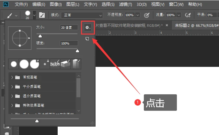This screenshot has width=219, height=135.
Task: Open the brush settings panel icon
Action: 42,15
